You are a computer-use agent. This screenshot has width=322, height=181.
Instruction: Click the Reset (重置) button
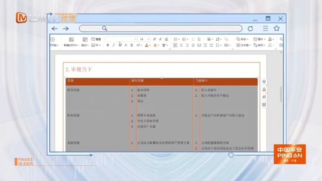pyautogui.click(x=96, y=39)
